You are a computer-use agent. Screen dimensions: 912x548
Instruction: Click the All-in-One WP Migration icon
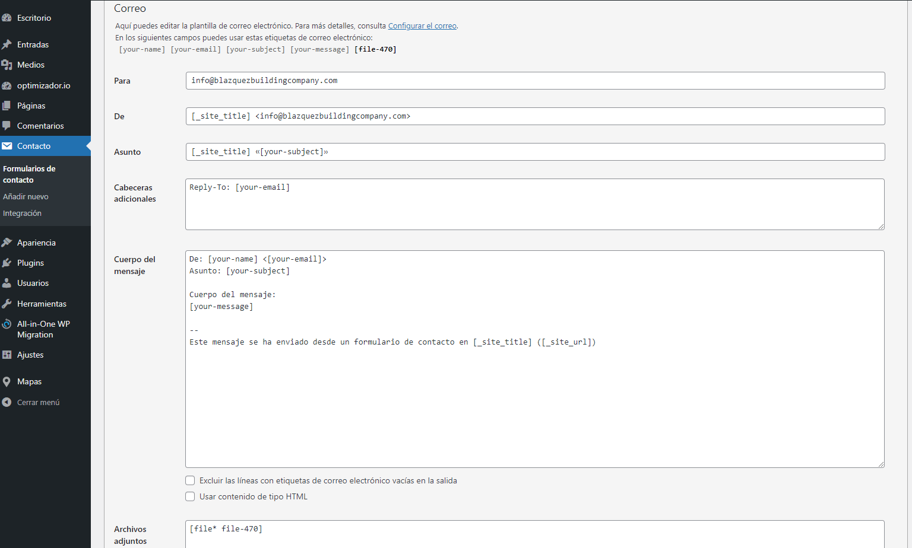click(x=7, y=324)
